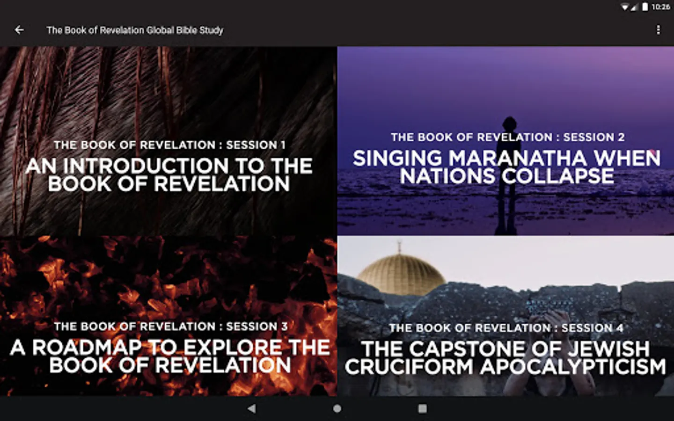Click the 10:26 clock in status bar
Image resolution: width=674 pixels, height=421 pixels.
click(x=660, y=7)
